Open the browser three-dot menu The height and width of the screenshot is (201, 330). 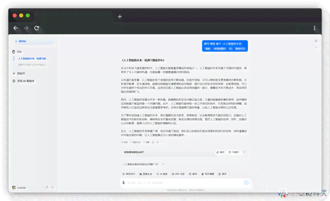[x=314, y=28]
